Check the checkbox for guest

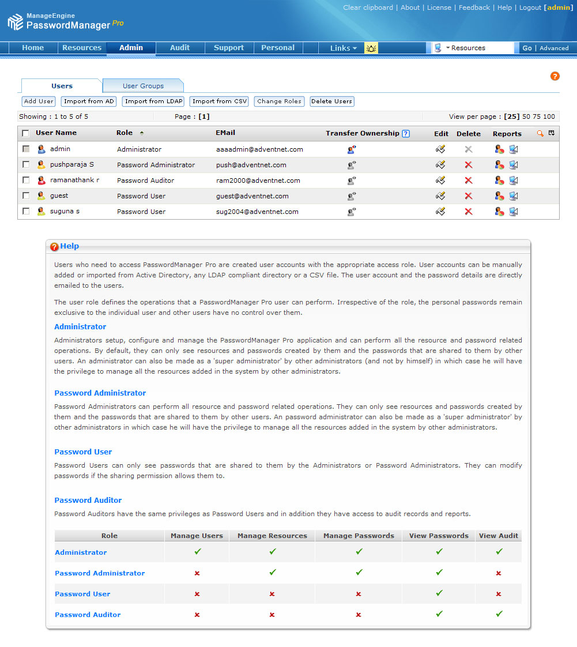(26, 195)
